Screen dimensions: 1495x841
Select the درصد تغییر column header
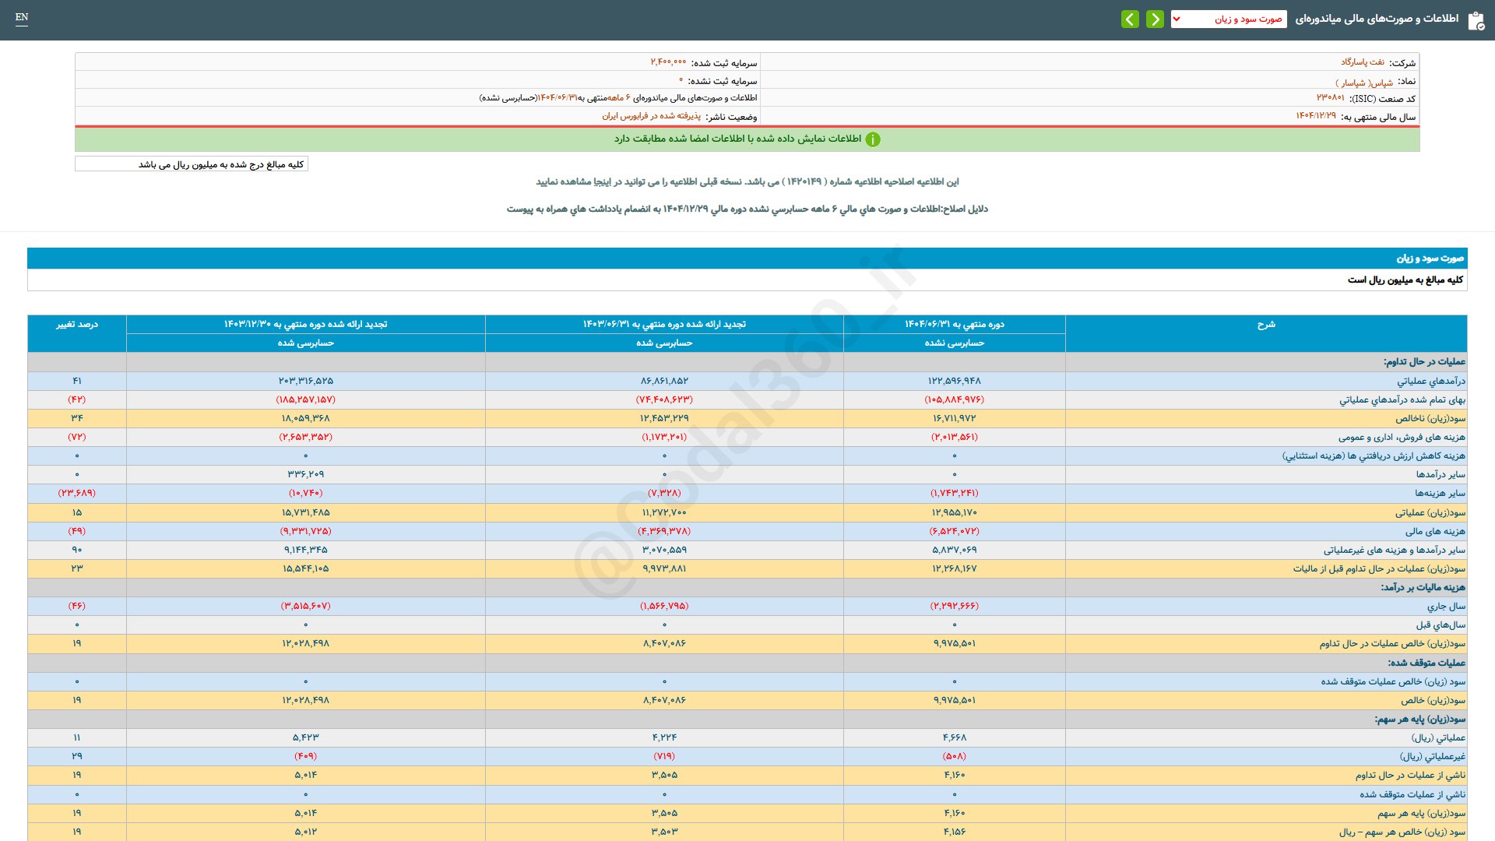pyautogui.click(x=77, y=325)
